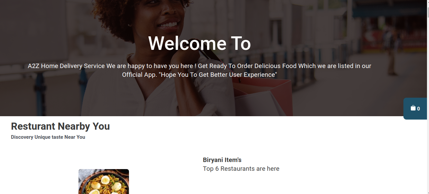The height and width of the screenshot is (194, 429).
Task: Click the cart item count "0"
Action: tap(419, 109)
